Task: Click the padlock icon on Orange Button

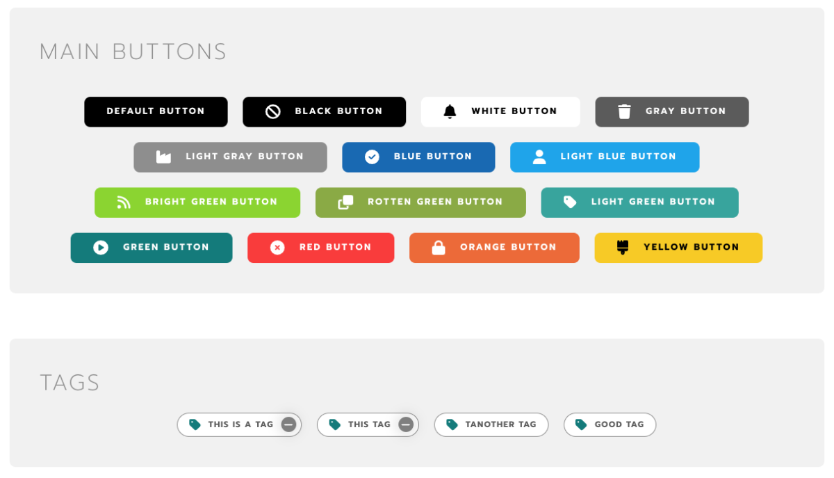Action: coord(439,247)
